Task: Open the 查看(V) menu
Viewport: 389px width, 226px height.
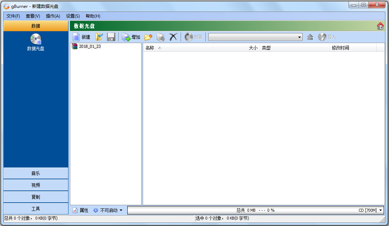Action: [33, 16]
